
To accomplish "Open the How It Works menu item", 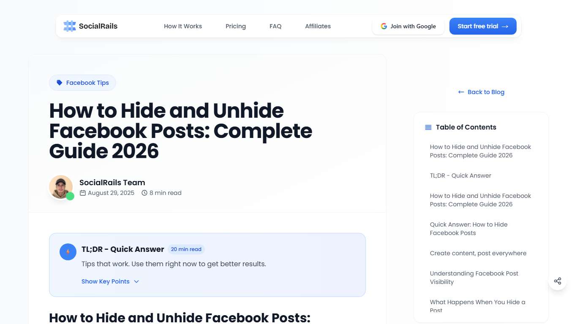I will (x=183, y=26).
